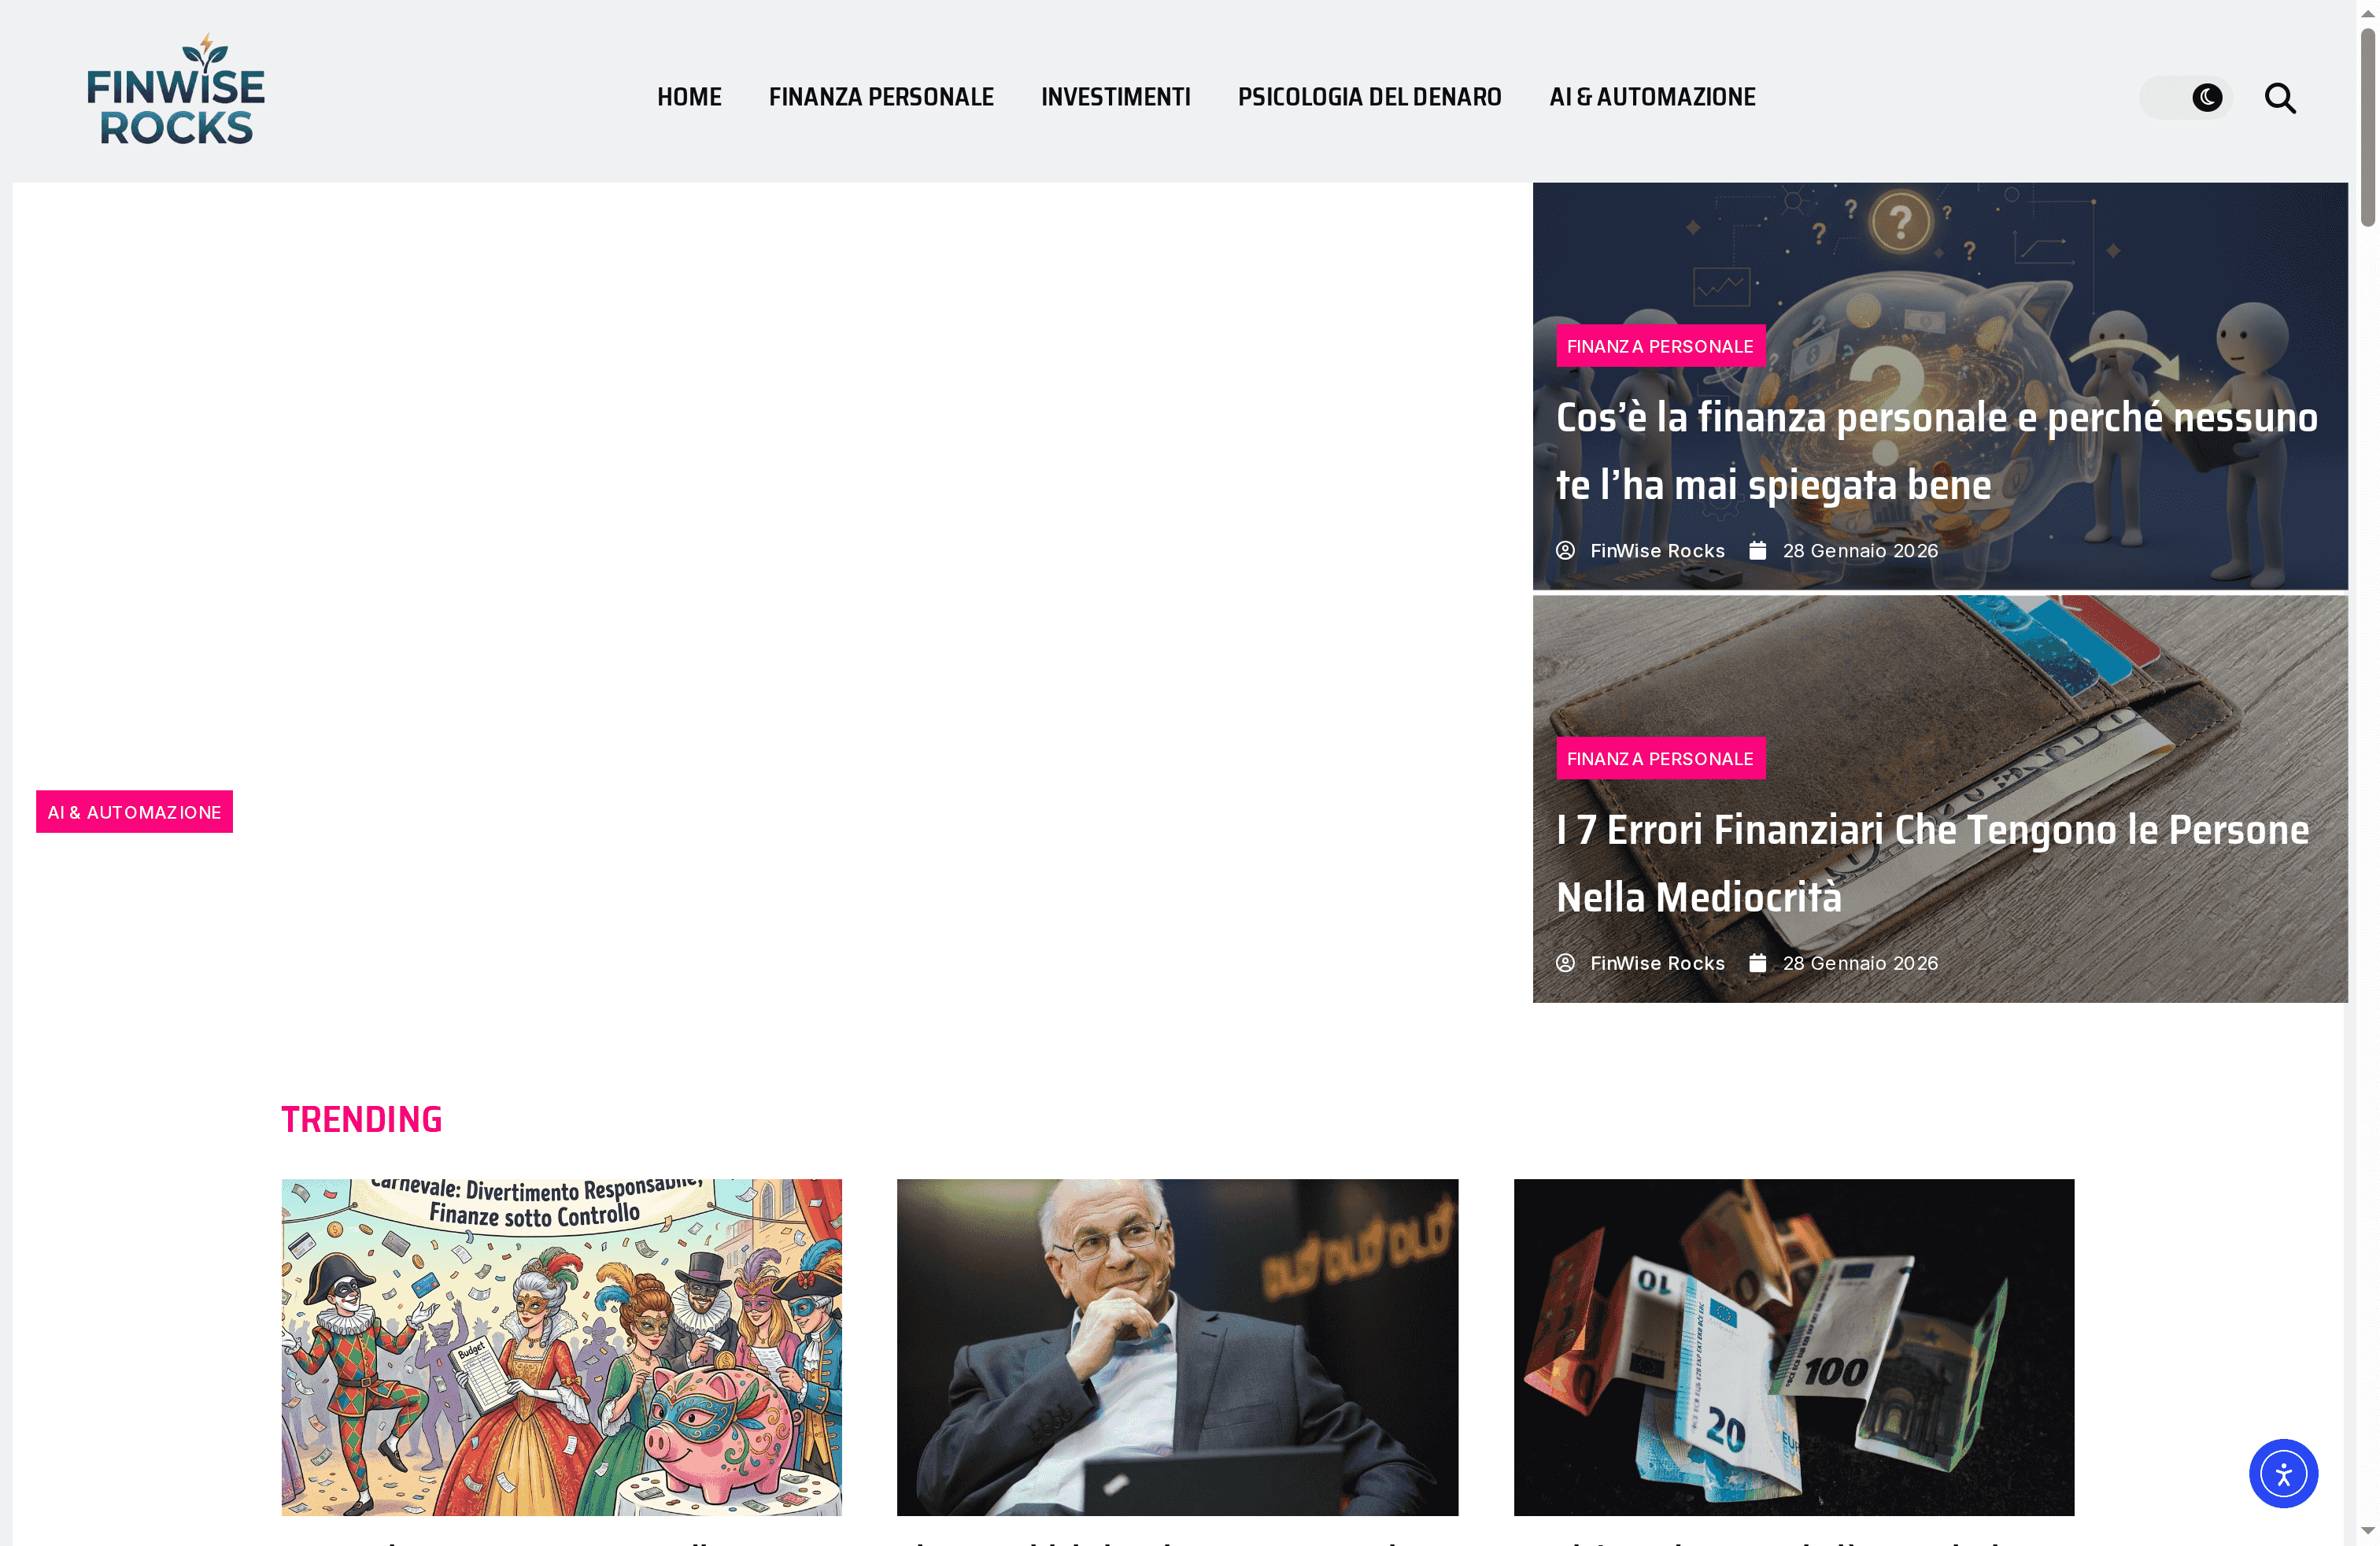The height and width of the screenshot is (1546, 2380).
Task: Open the euro banknotes trending thumbnail
Action: [1794, 1347]
